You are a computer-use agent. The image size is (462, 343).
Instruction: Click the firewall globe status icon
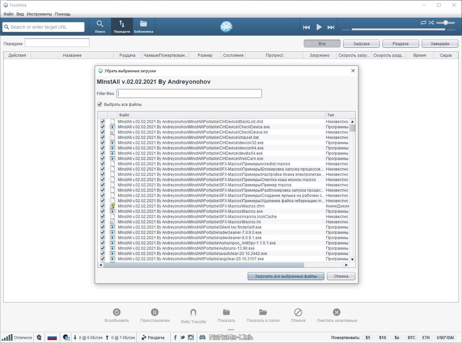(x=66, y=337)
